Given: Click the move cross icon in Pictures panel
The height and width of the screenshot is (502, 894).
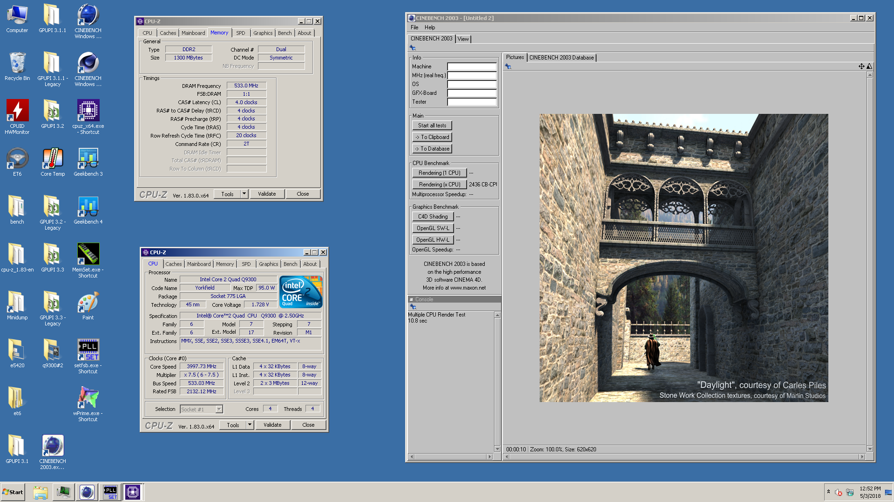Looking at the screenshot, I should click(x=861, y=66).
